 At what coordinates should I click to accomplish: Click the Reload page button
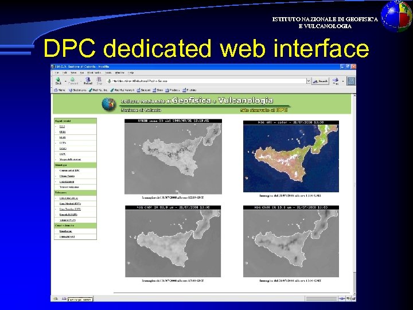pos(88,81)
